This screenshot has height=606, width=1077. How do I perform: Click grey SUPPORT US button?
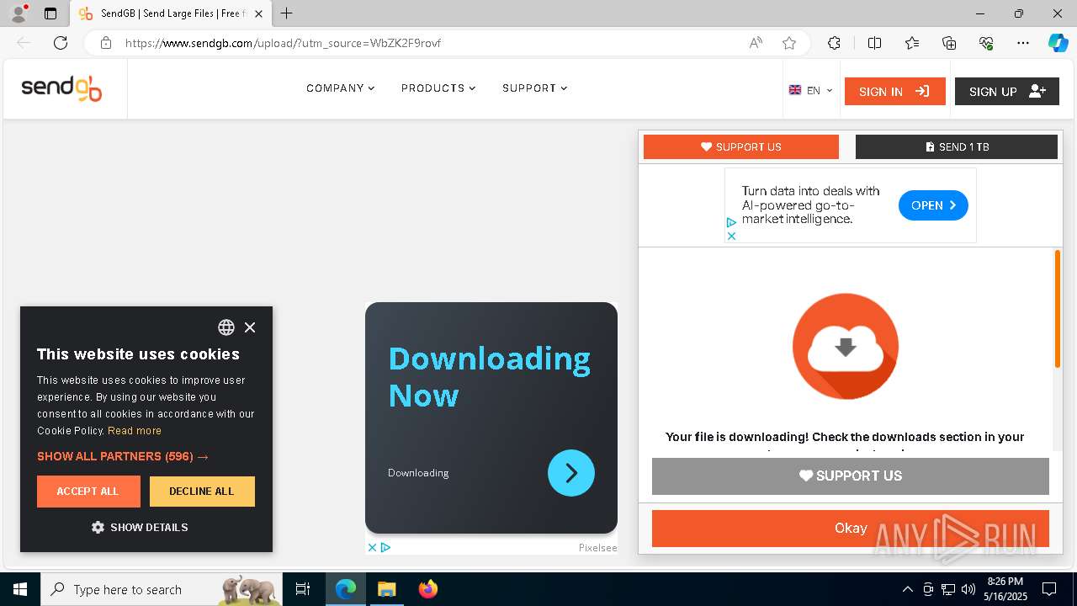[x=850, y=476]
